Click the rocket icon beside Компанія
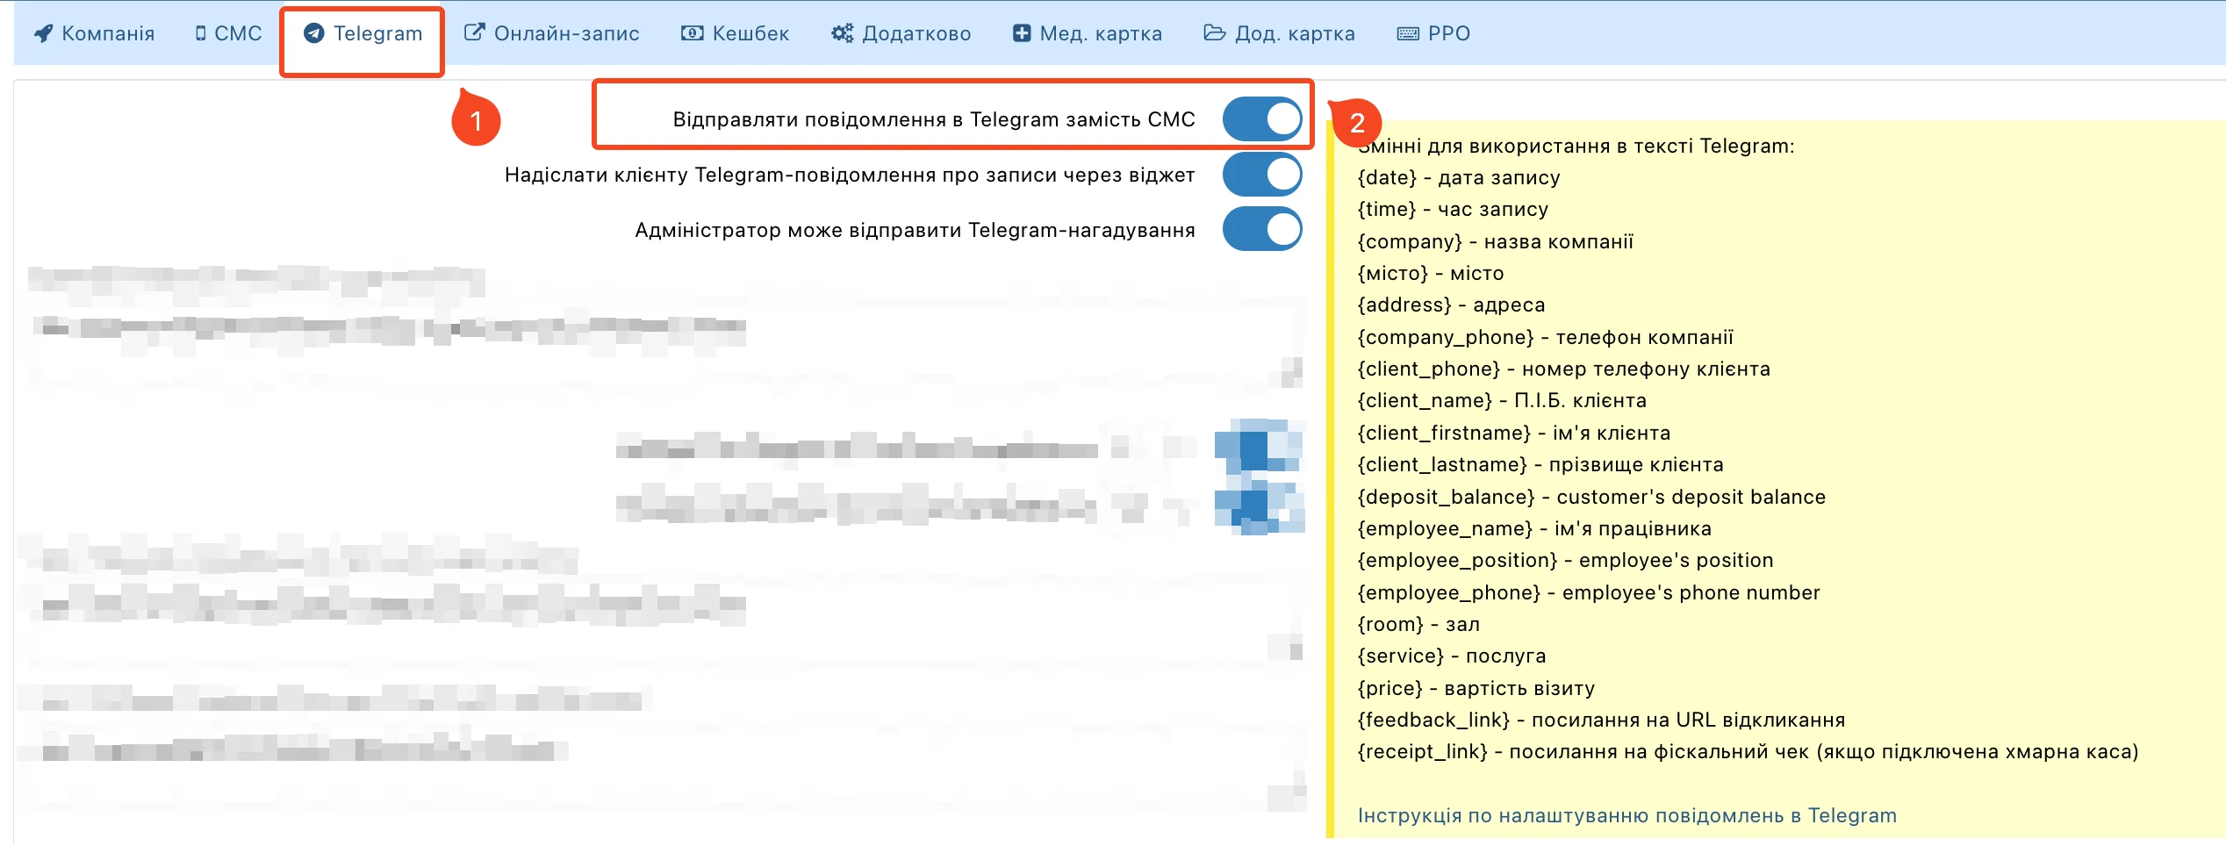Screen dimensions: 2226x846 [x=44, y=33]
